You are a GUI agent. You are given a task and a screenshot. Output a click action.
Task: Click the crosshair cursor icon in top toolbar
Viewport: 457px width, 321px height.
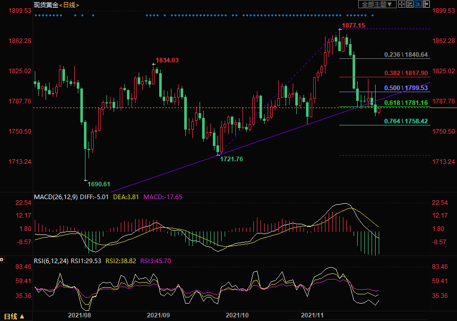pos(402,5)
